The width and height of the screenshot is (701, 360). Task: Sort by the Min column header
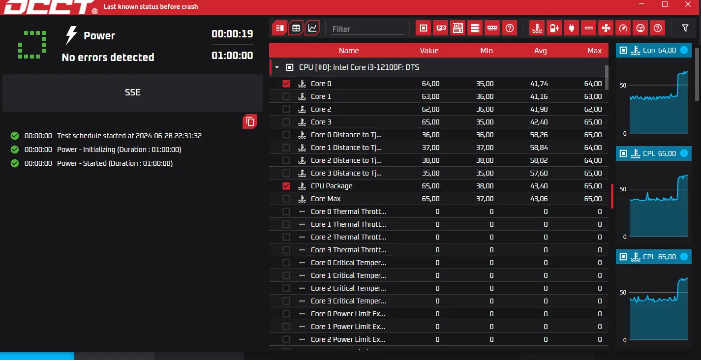[487, 51]
